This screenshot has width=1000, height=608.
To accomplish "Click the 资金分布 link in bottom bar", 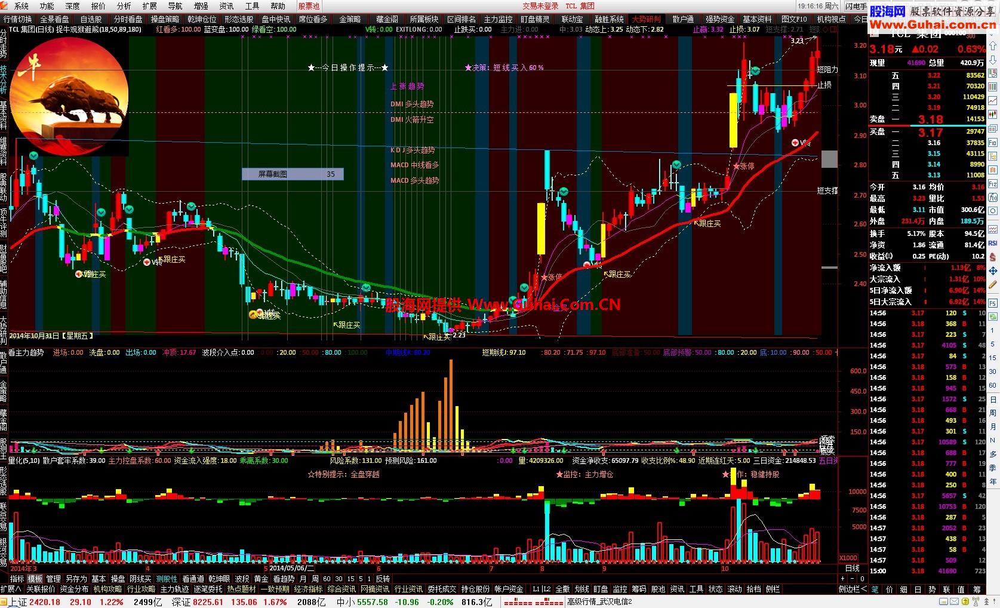I will 74,589.
